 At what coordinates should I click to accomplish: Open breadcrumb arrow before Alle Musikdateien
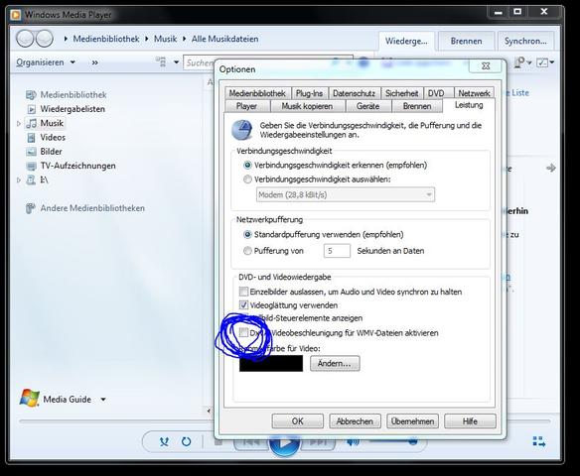coord(184,39)
